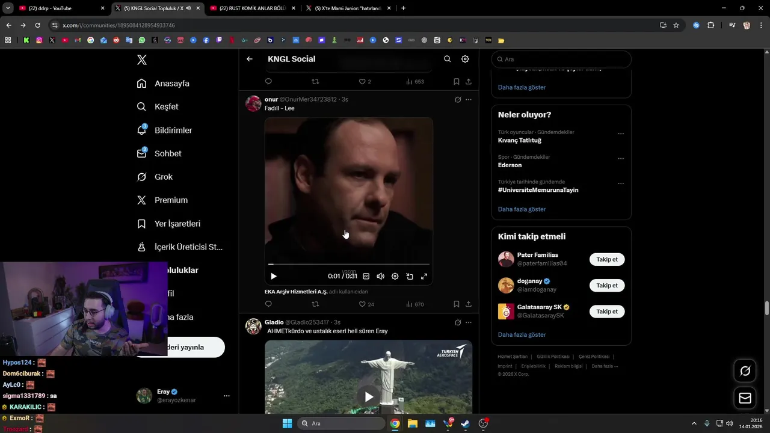Open options for #UniversiteMemurunaTayin trend
The image size is (770, 433).
[x=621, y=183]
